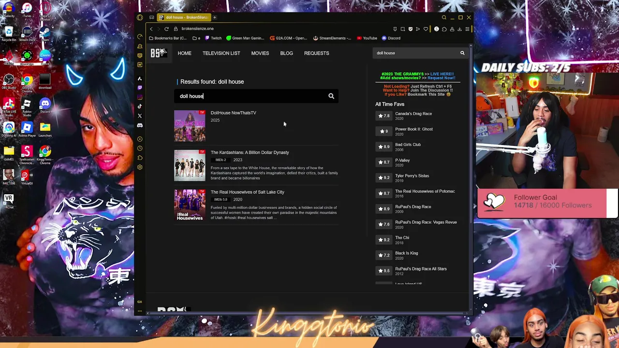Open the StreamElements bookmark
The image size is (619, 348).
332,38
